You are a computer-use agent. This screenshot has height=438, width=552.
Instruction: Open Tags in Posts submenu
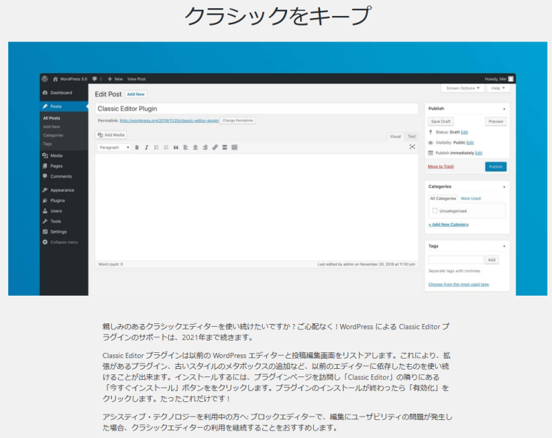(48, 144)
